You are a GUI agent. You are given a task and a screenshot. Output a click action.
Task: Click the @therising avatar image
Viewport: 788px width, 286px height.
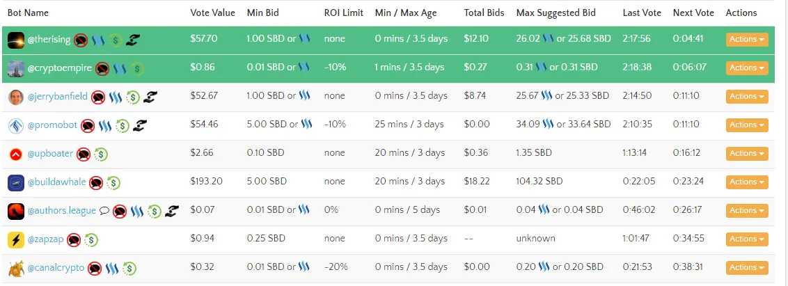click(16, 40)
